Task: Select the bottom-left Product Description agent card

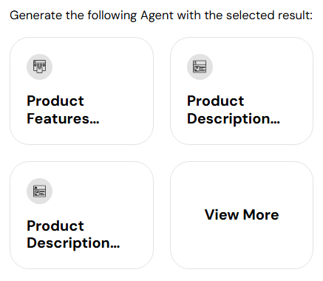Action: point(81,215)
